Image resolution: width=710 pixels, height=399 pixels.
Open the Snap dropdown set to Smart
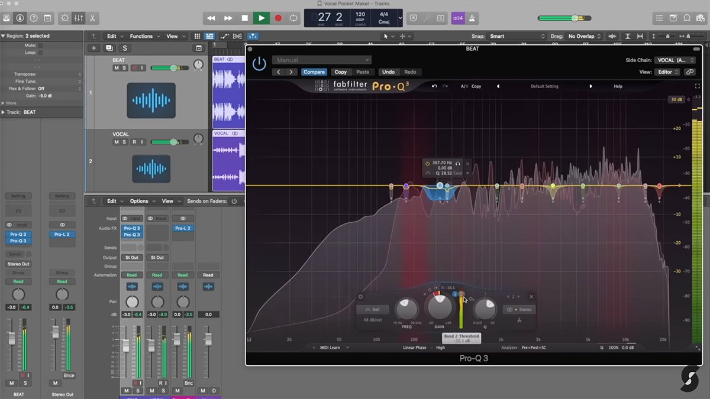coord(517,36)
